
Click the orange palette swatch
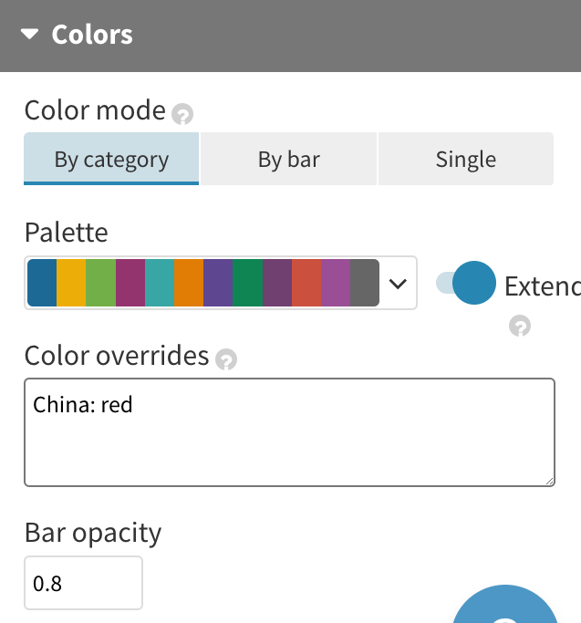(189, 283)
